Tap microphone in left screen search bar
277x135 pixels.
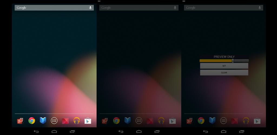pyautogui.click(x=90, y=8)
